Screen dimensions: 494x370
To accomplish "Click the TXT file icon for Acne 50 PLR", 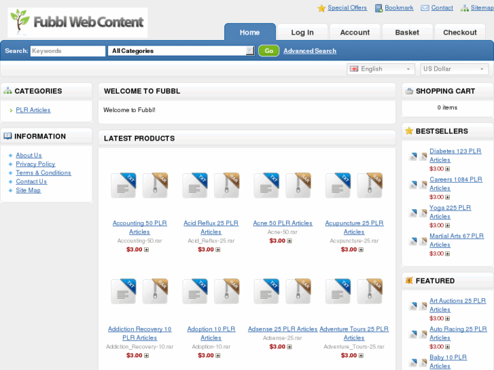I will click(x=266, y=185).
